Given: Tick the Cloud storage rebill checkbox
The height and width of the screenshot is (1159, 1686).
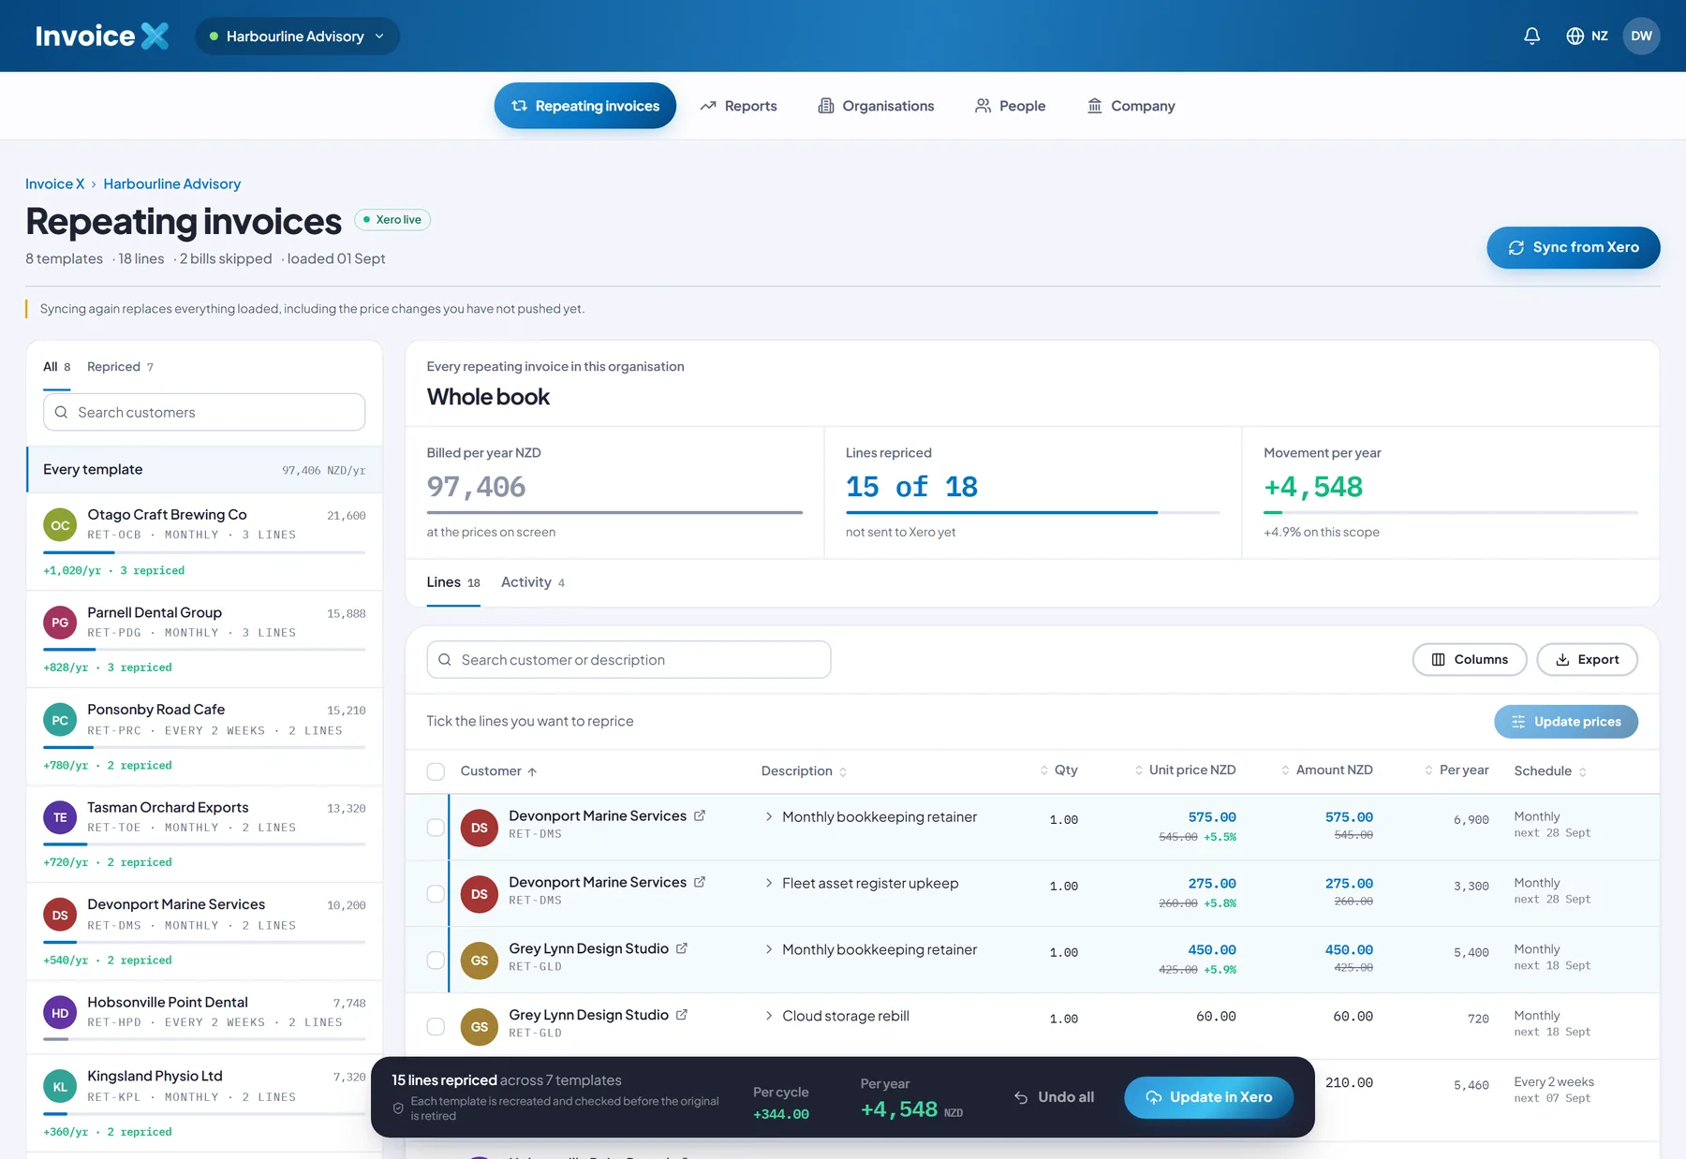Looking at the screenshot, I should 436,1027.
